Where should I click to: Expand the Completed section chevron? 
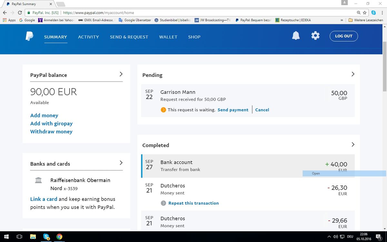click(x=353, y=144)
